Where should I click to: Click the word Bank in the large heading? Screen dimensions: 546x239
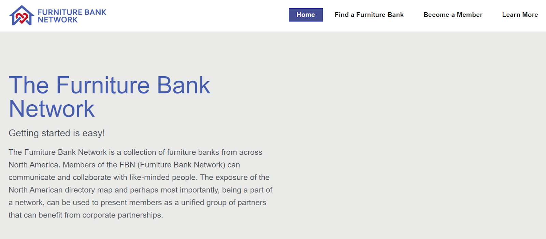point(184,85)
